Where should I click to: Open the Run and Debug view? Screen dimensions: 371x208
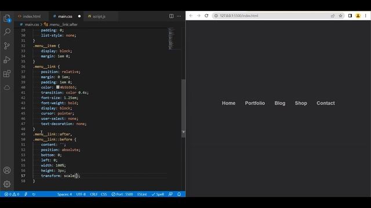pos(7,60)
